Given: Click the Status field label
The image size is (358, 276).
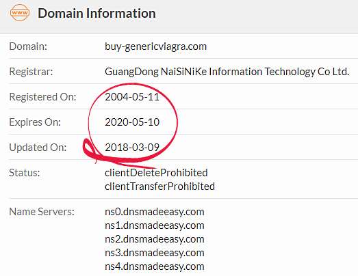Looking at the screenshot, I should click(25, 173).
